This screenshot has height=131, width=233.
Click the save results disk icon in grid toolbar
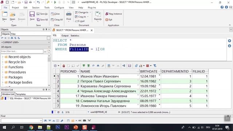pyautogui.click(x=130, y=65)
